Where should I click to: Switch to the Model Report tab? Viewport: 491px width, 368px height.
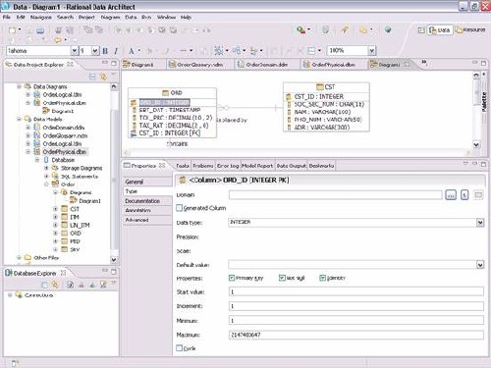click(257, 166)
